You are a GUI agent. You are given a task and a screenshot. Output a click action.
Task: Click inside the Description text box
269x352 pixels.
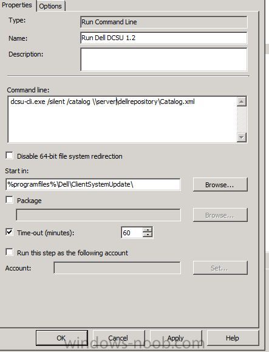pyautogui.click(x=163, y=60)
